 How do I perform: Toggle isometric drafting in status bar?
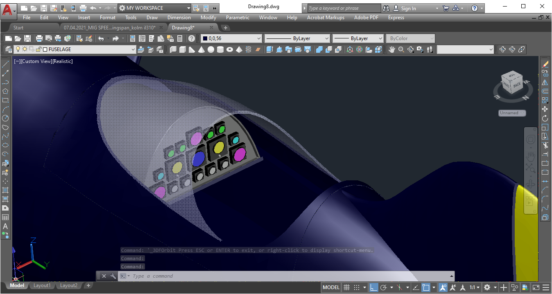click(399, 287)
